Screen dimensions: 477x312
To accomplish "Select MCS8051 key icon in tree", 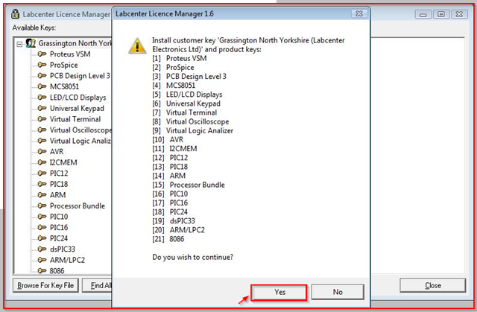I will pyautogui.click(x=42, y=86).
